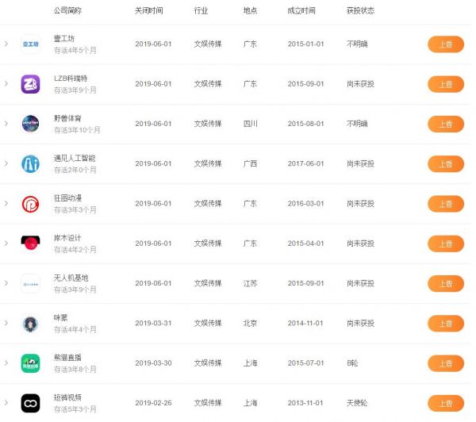
Task: Click founding date 2015-01-01
Action: 305,44
